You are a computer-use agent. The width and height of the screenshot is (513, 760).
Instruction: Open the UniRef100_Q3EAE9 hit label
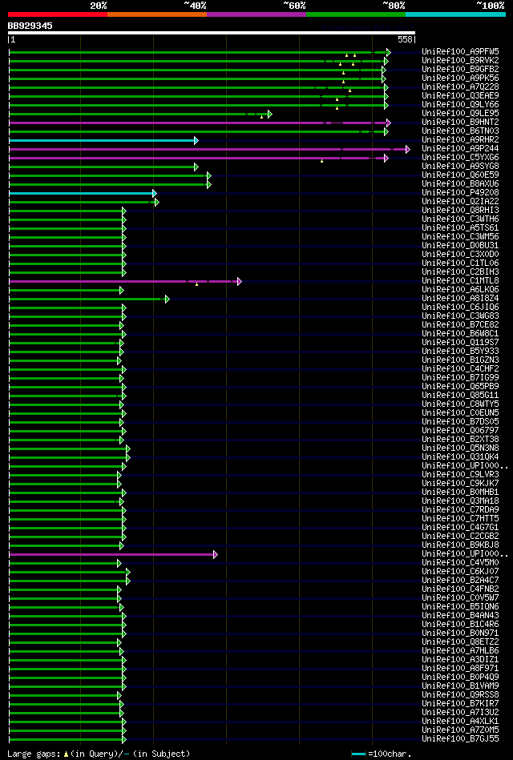click(x=461, y=95)
